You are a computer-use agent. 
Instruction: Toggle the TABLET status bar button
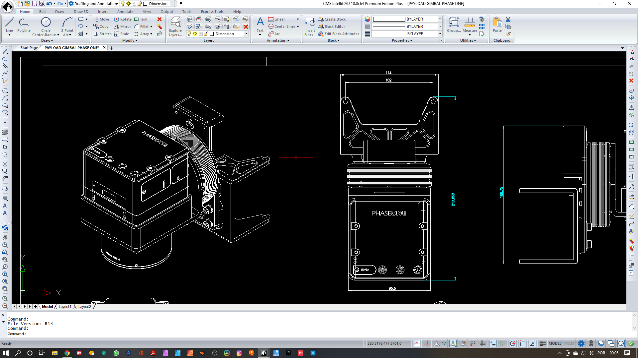(x=569, y=343)
